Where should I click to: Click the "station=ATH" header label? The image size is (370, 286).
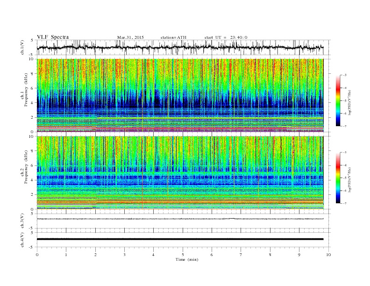point(173,37)
